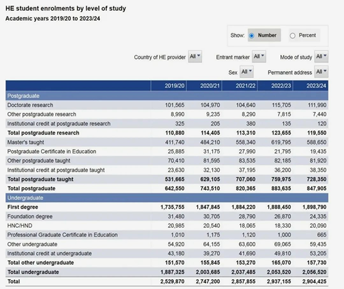Expand the Sex filter dropdown
This screenshot has height=289, width=344.
point(247,72)
